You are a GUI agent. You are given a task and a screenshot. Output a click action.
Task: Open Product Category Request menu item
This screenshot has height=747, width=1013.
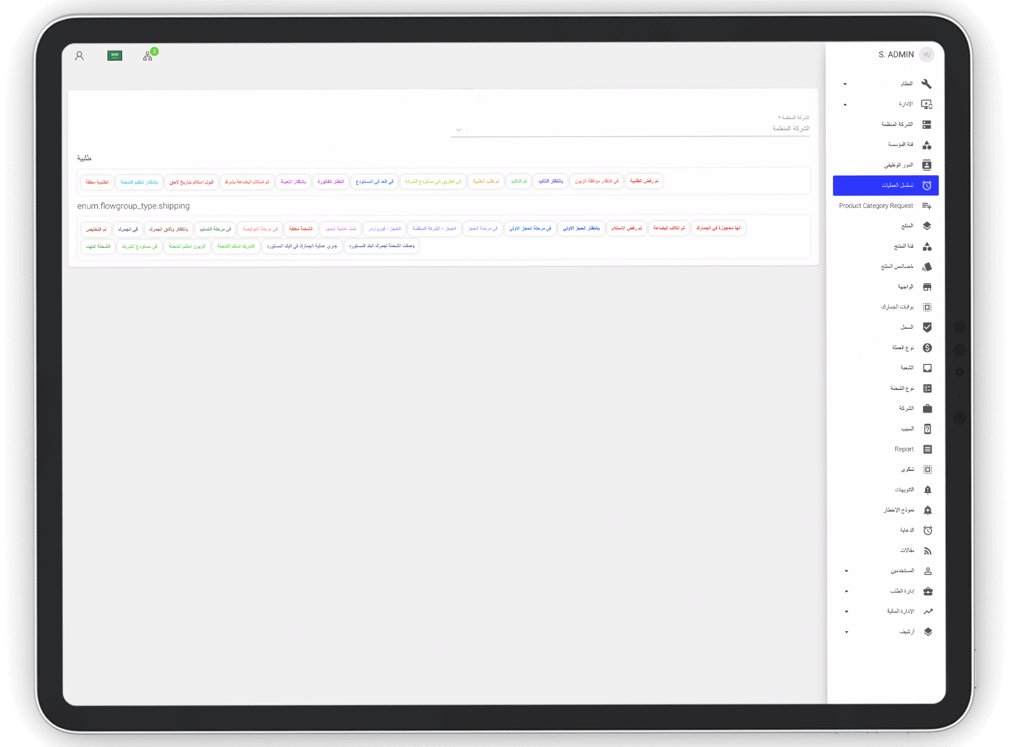tap(886, 206)
